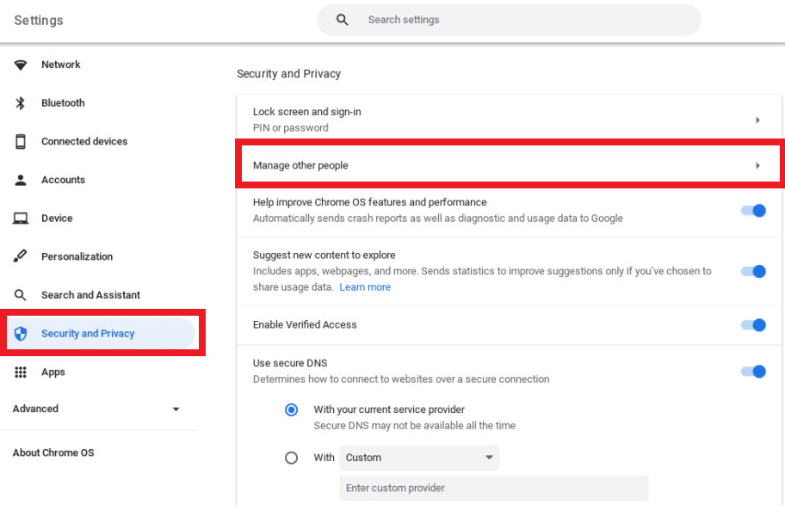Open the Network settings section
This screenshot has width=785, height=505.
click(x=61, y=65)
